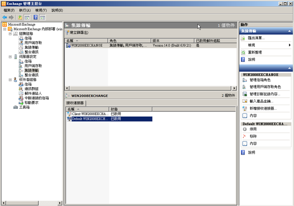This screenshot has height=206, width=294.
Task: Click left arrow of tree pane scrollbar
Action: click(4, 203)
